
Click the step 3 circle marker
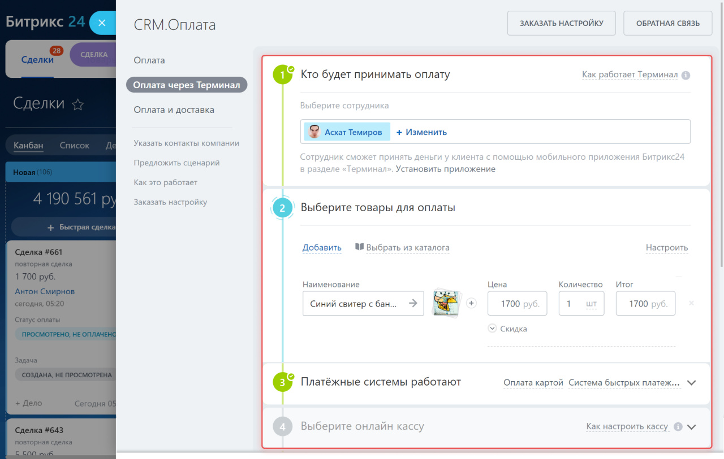point(282,382)
